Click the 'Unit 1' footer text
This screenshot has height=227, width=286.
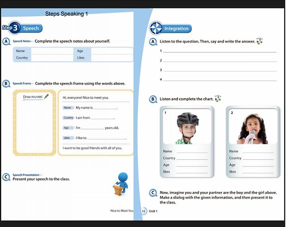153,211
